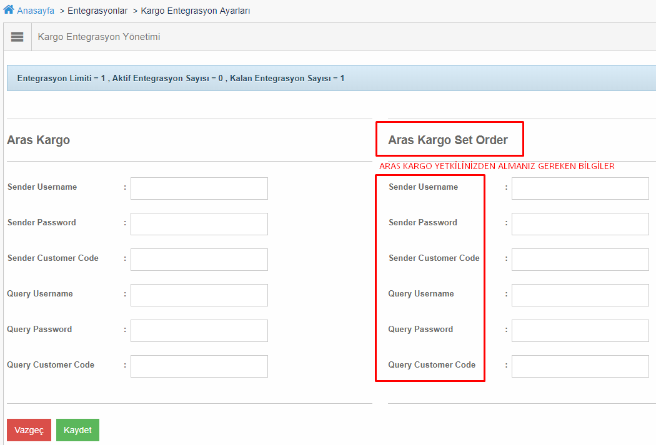This screenshot has height=445, width=656.
Task: Focus Aras Kargo Query Customer Code field
Action: [x=199, y=366]
